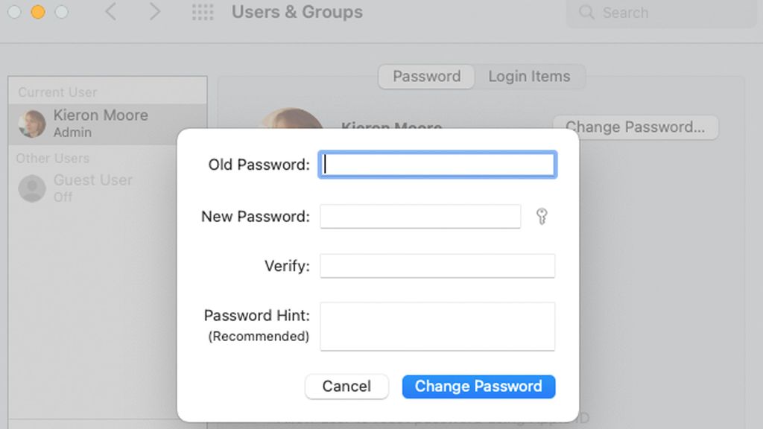Click the Old Password input field
Screen dimensions: 763x429
coord(437,165)
